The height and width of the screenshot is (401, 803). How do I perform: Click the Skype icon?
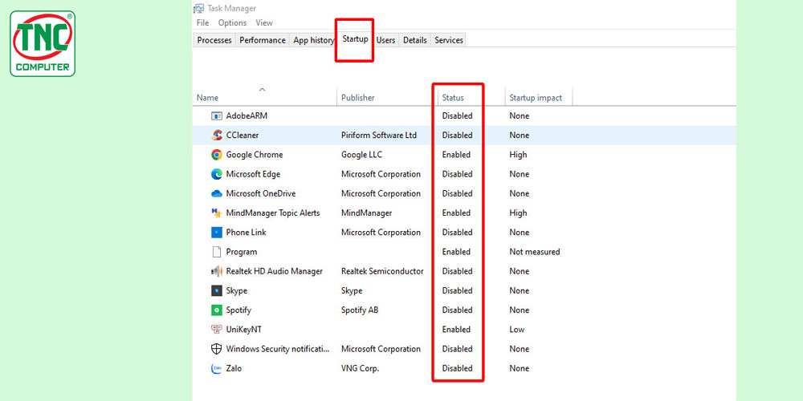pyautogui.click(x=217, y=291)
